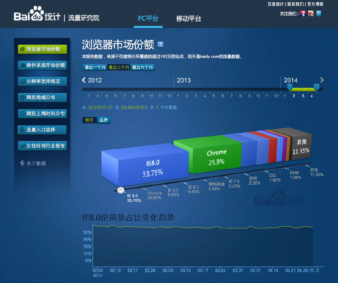Open 分辨率使用情况 report
338x283 pixels.
42,81
